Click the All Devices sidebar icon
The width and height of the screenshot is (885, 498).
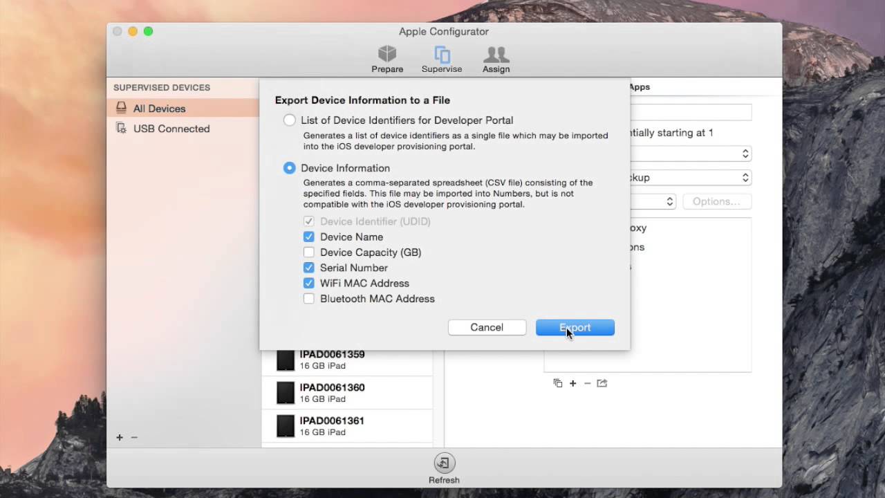tap(122, 108)
